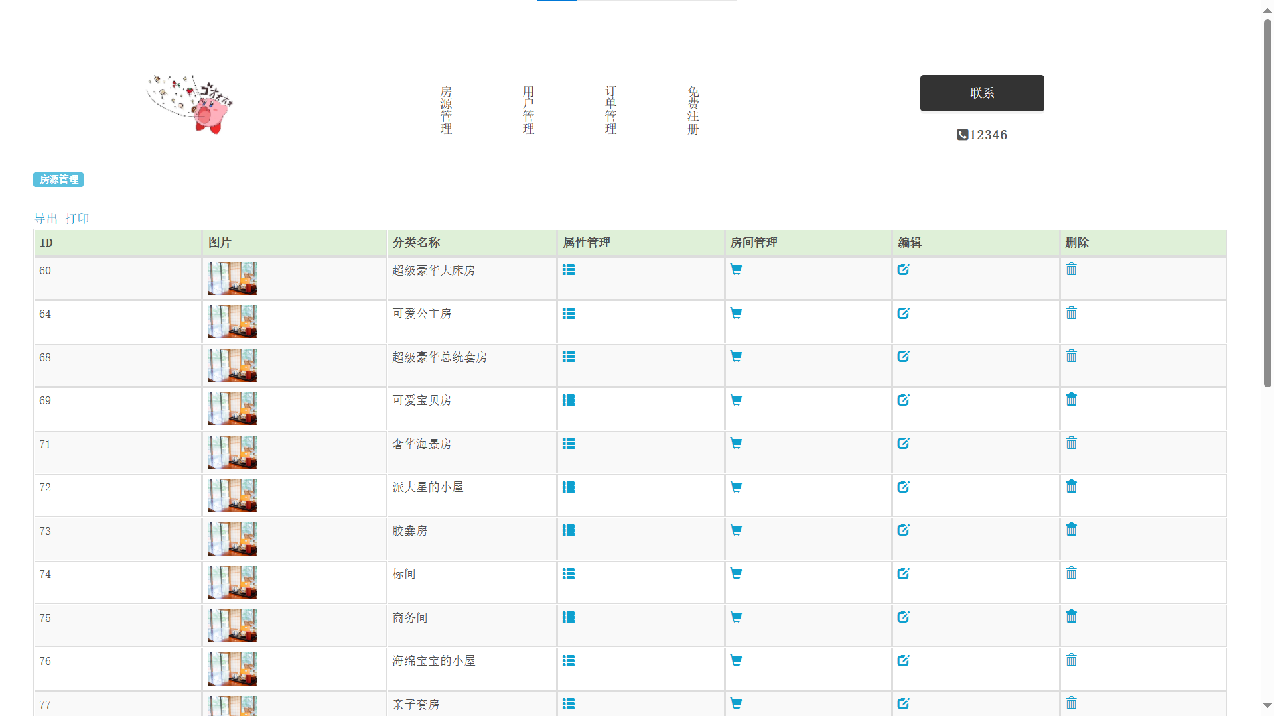Viewport: 1274px width, 716px height.
Task: Edit the 商务间 row
Action: point(904,617)
